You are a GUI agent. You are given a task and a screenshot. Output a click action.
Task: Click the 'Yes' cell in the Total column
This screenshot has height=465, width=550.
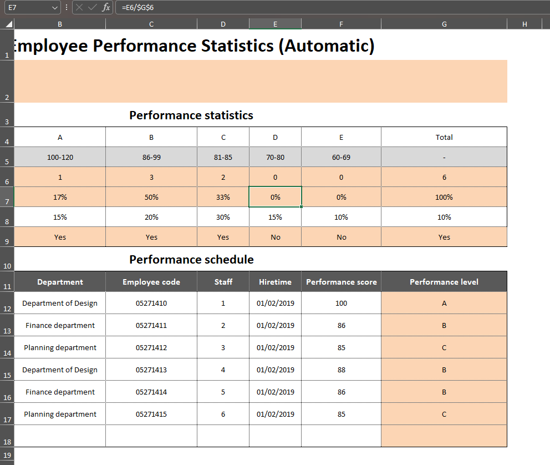click(x=444, y=237)
